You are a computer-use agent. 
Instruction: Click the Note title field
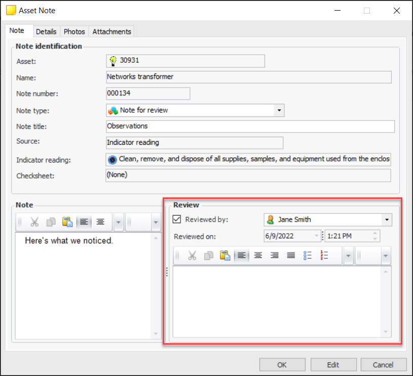(x=250, y=126)
